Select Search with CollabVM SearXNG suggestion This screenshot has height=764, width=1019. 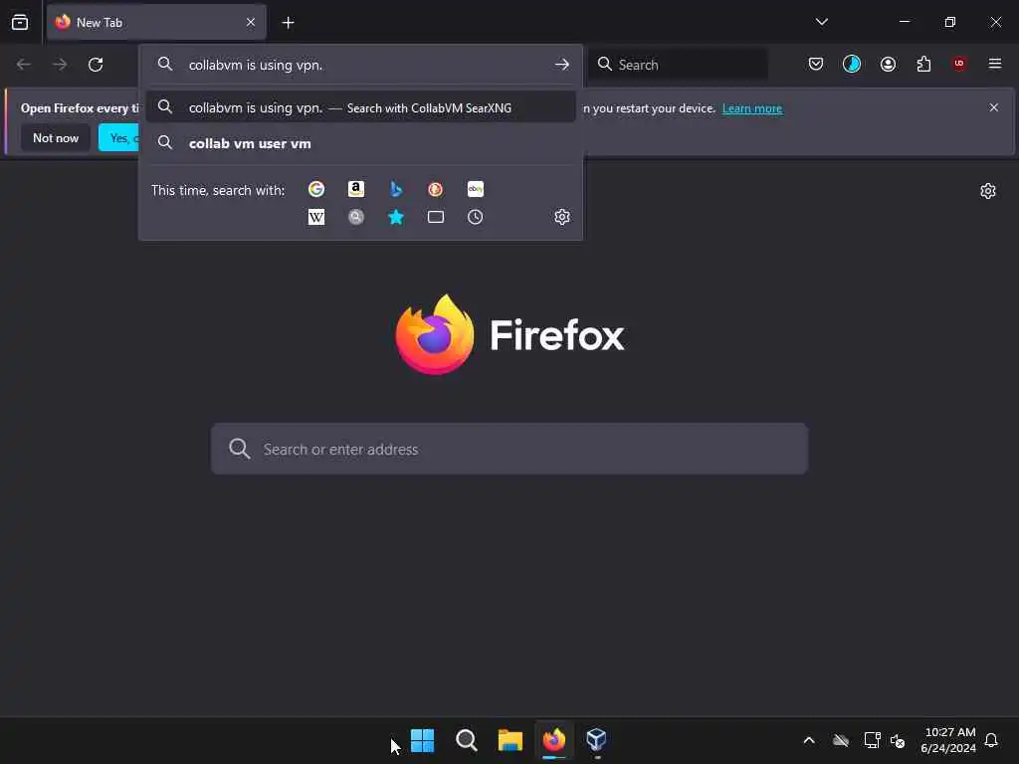[x=360, y=107]
